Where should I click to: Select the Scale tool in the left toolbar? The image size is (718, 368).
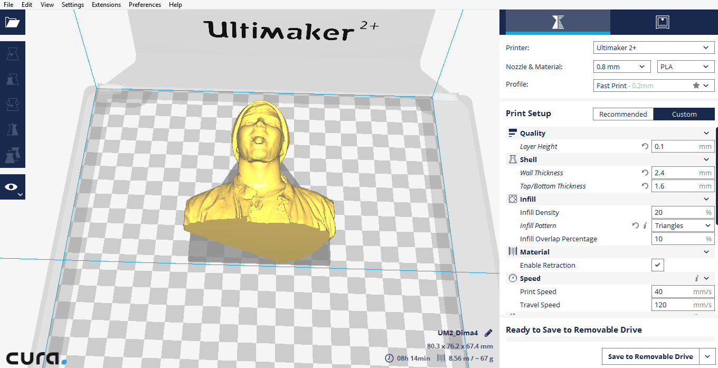pos(12,79)
